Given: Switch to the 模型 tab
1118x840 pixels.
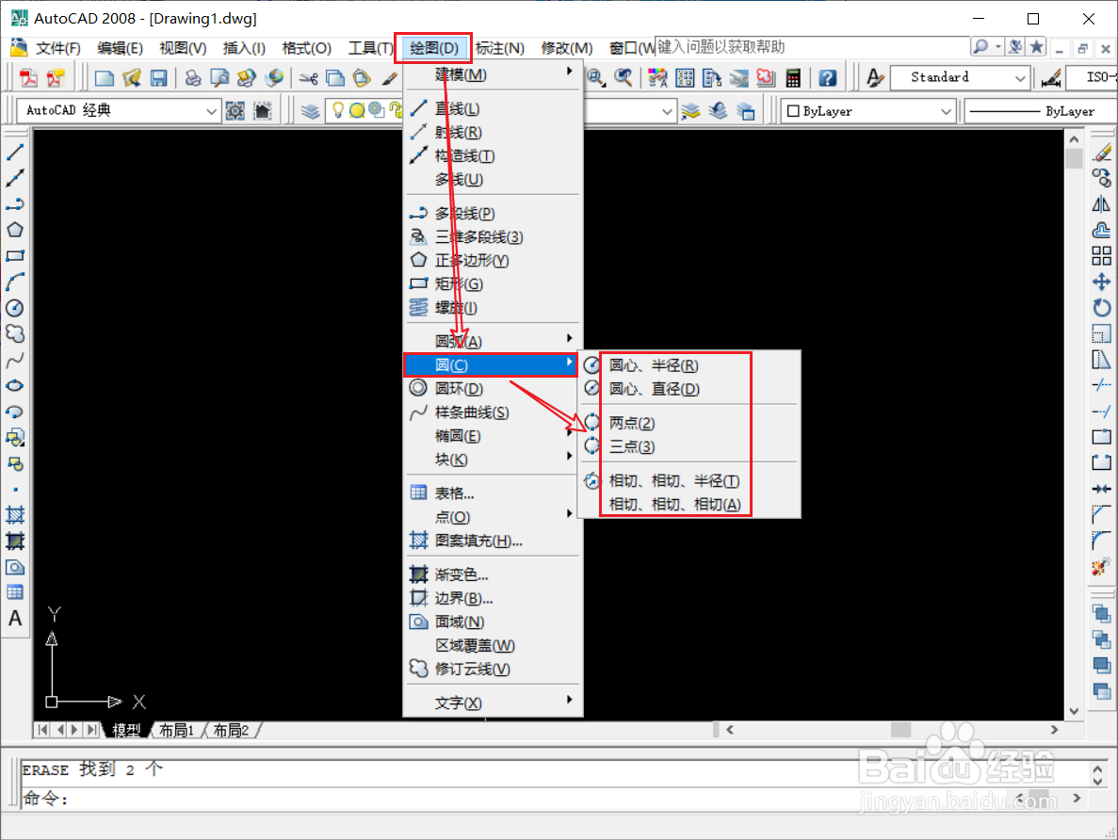Looking at the screenshot, I should point(126,730).
